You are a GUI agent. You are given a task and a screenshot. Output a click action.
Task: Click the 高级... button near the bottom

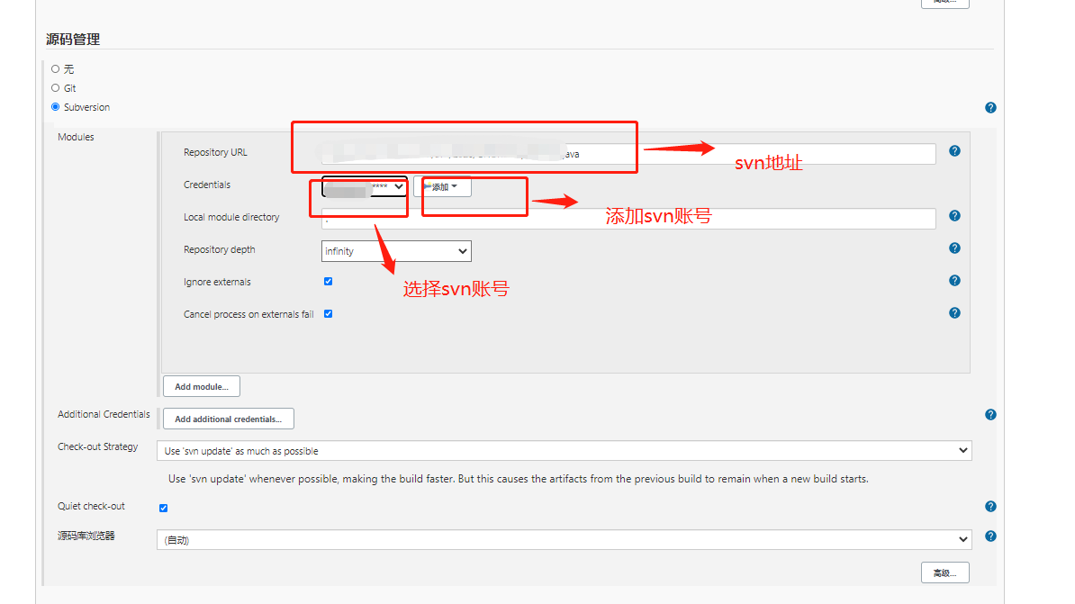click(x=944, y=572)
